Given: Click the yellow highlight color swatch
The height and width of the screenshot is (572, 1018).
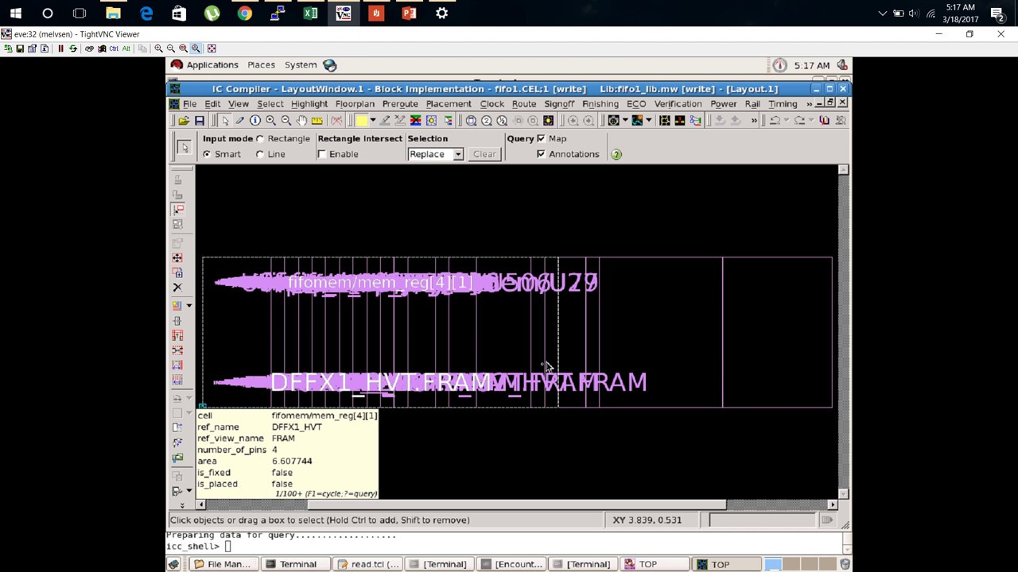Looking at the screenshot, I should [361, 120].
